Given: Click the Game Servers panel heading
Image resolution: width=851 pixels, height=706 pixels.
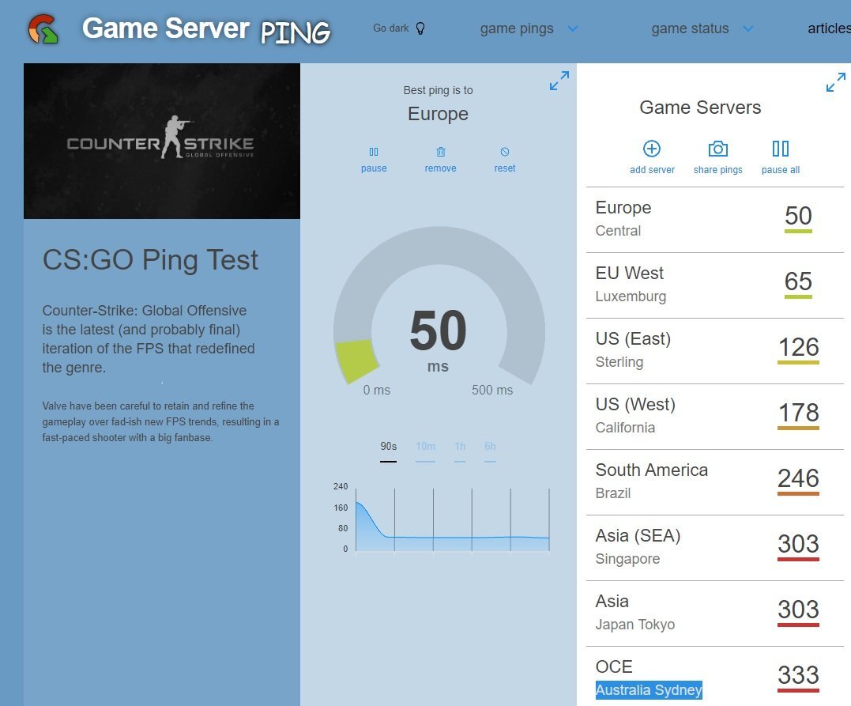Looking at the screenshot, I should (x=700, y=108).
